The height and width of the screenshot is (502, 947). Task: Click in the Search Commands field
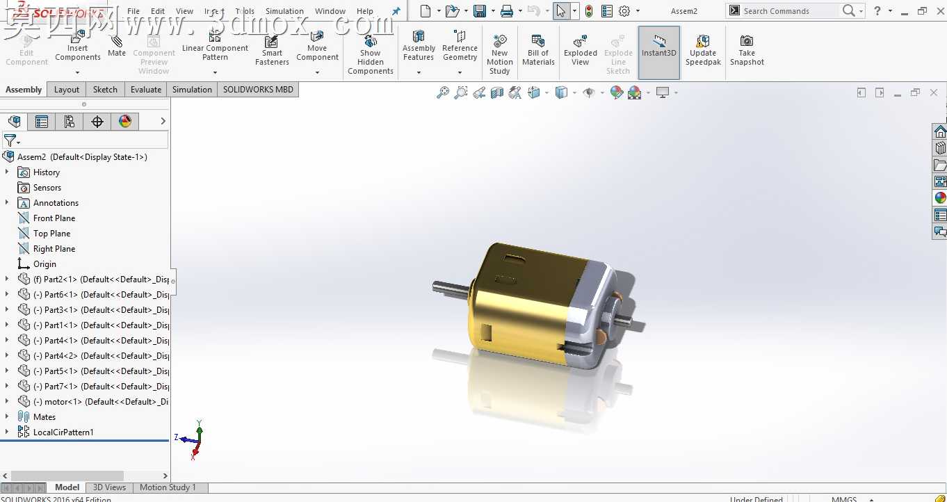pos(789,11)
